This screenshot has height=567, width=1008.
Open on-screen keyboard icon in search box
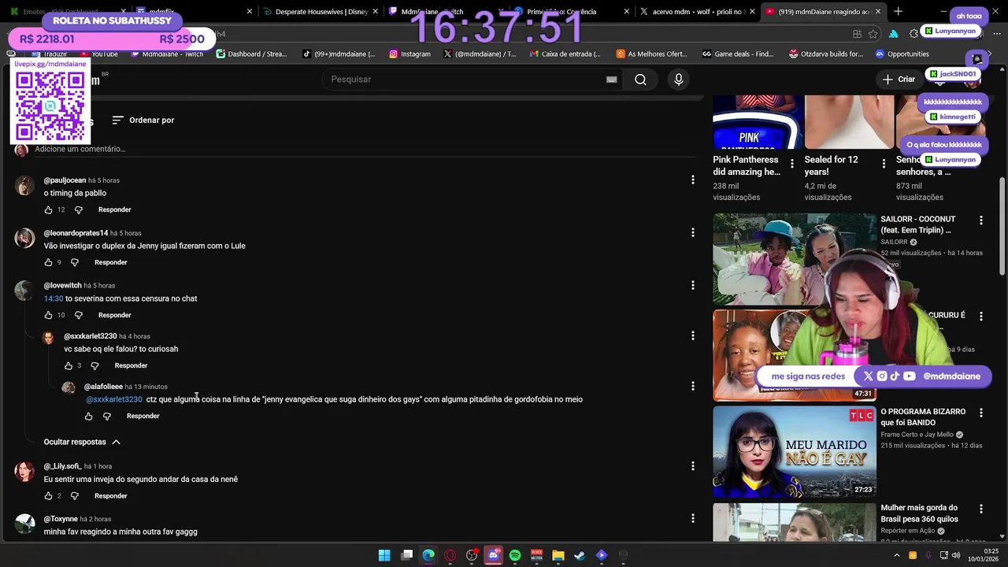pyautogui.click(x=611, y=80)
